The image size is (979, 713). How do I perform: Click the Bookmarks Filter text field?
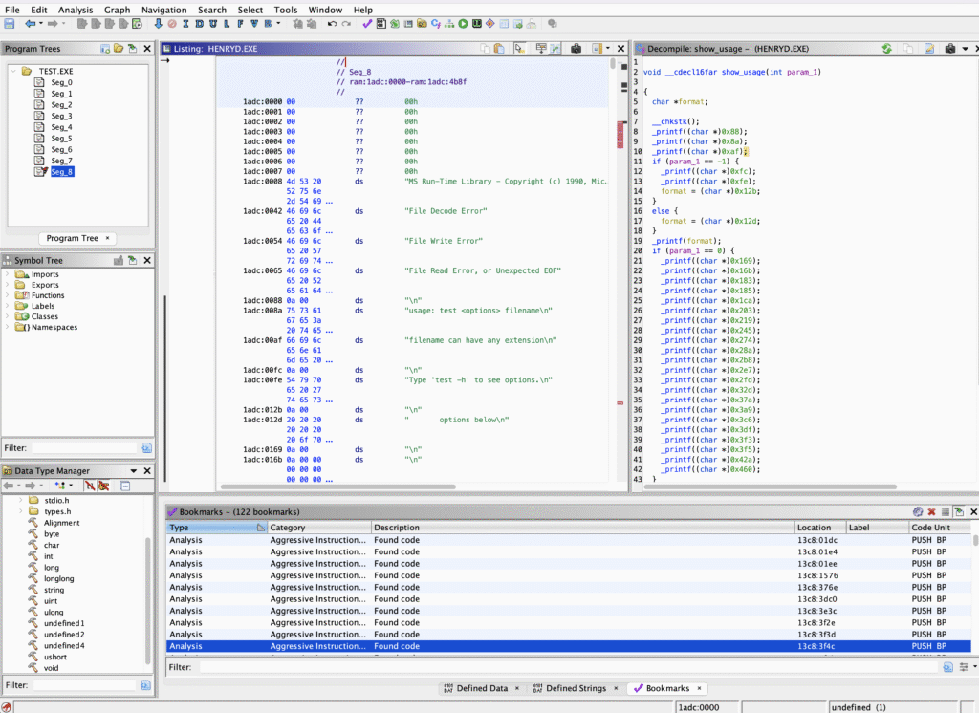click(x=564, y=667)
